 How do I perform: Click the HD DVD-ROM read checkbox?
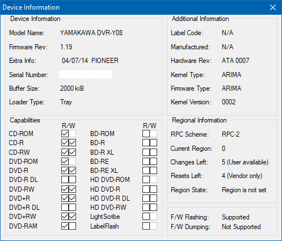[146, 180]
